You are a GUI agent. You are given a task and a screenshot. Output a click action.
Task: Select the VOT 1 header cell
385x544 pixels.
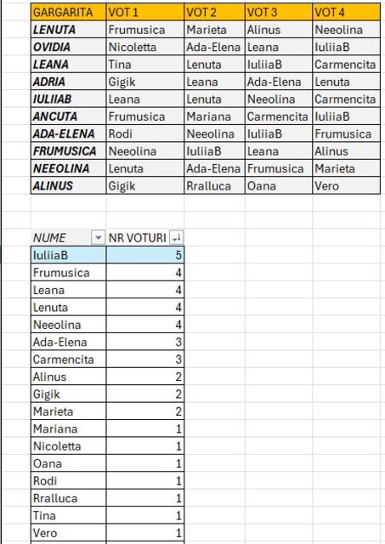[x=145, y=12]
